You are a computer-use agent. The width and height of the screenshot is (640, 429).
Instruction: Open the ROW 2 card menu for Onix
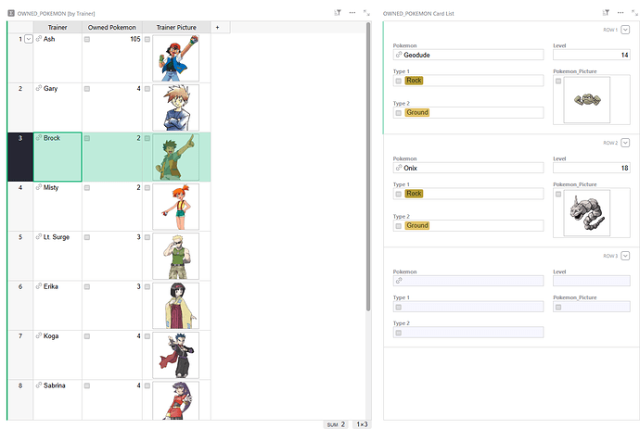pyautogui.click(x=625, y=143)
